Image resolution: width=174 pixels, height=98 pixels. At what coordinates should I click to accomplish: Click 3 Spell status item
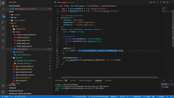147,97
